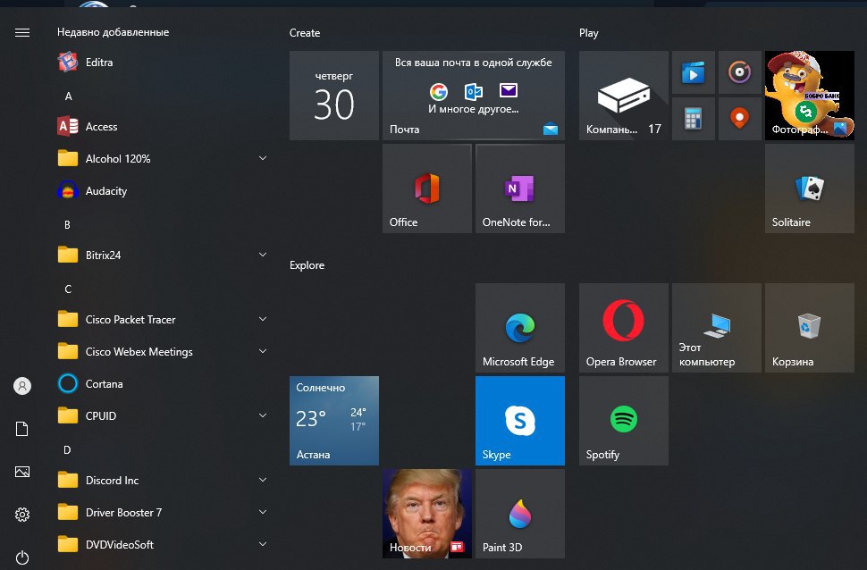Open the Calculator small tile

pos(694,119)
